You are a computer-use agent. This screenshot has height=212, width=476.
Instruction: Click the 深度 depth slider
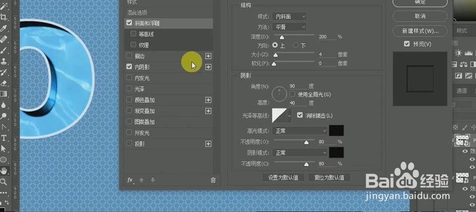pyautogui.click(x=294, y=36)
